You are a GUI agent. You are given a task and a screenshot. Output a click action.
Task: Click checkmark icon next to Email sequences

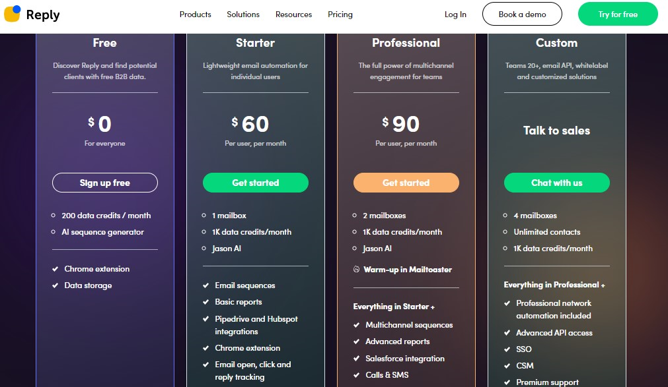tap(205, 285)
